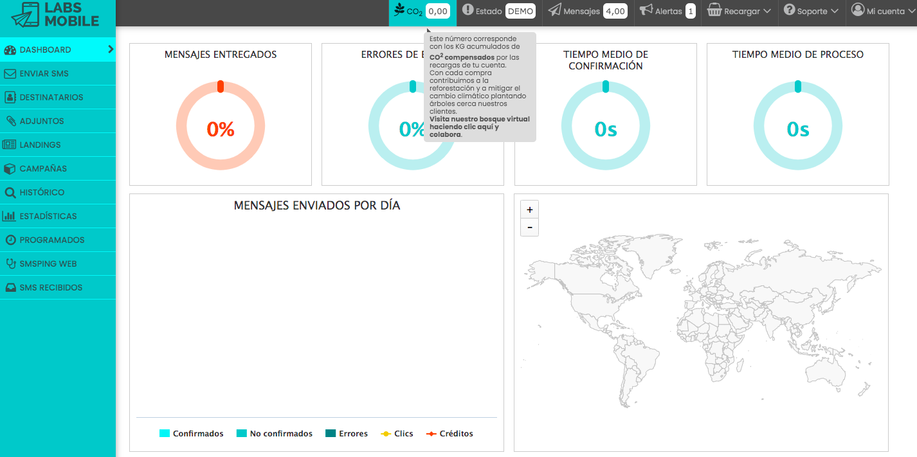
Task: Open Landings from the sidebar
Action: pyautogui.click(x=40, y=145)
